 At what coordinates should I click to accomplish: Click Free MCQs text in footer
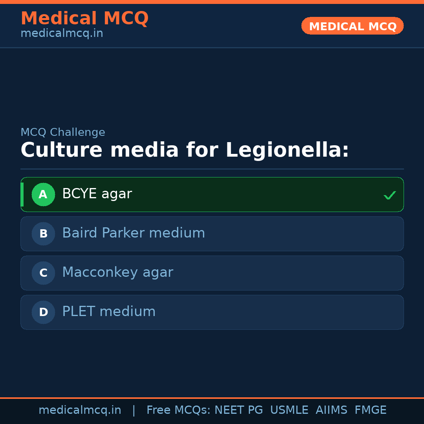point(178,410)
